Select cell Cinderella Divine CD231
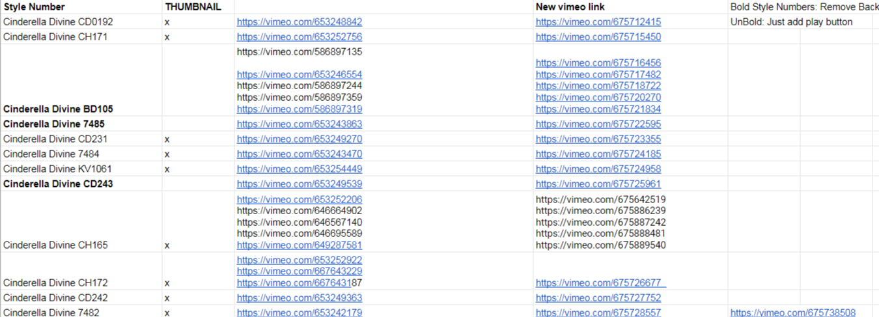The width and height of the screenshot is (879, 317). pos(81,139)
